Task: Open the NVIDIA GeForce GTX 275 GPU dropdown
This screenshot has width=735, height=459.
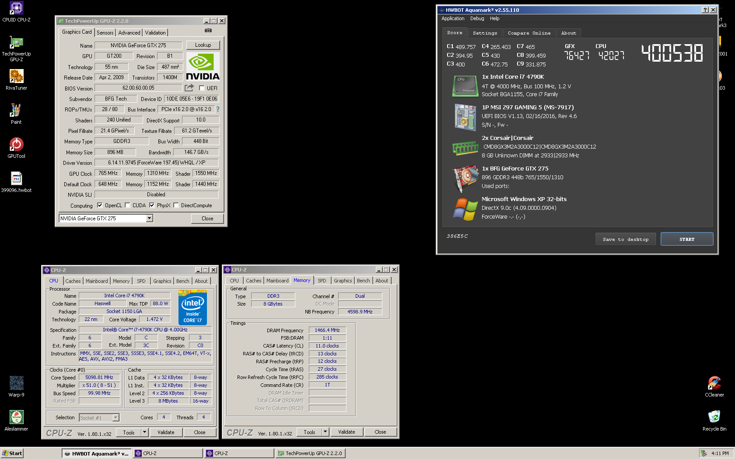Action: pos(149,218)
